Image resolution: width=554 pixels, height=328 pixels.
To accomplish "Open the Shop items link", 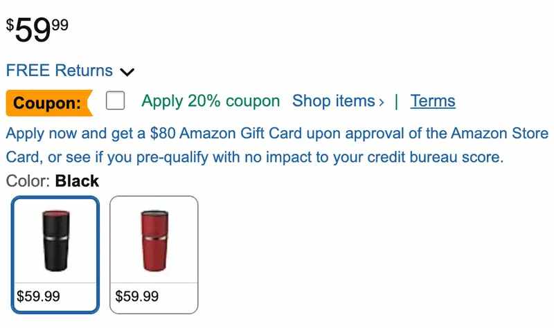I will 333,101.
